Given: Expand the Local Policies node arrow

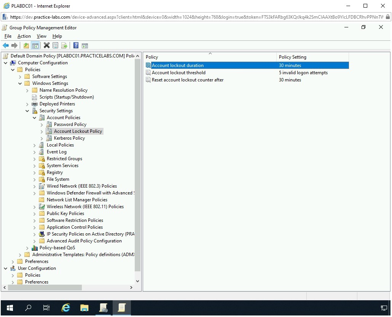Looking at the screenshot, I should point(34,145).
